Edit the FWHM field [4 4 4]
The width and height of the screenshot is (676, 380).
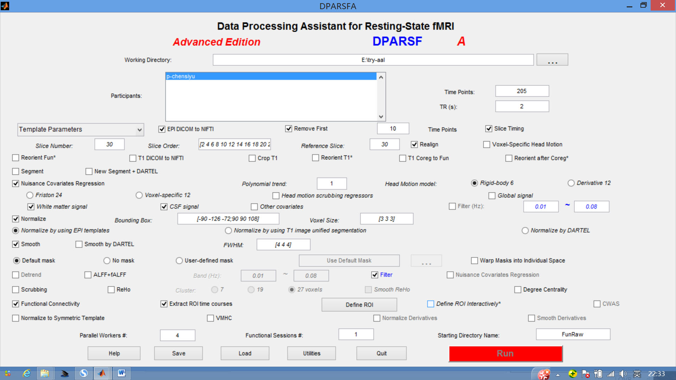(283, 245)
